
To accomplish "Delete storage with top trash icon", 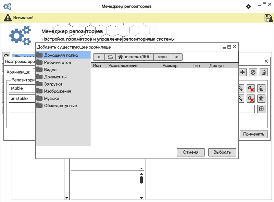I will coord(264,72).
